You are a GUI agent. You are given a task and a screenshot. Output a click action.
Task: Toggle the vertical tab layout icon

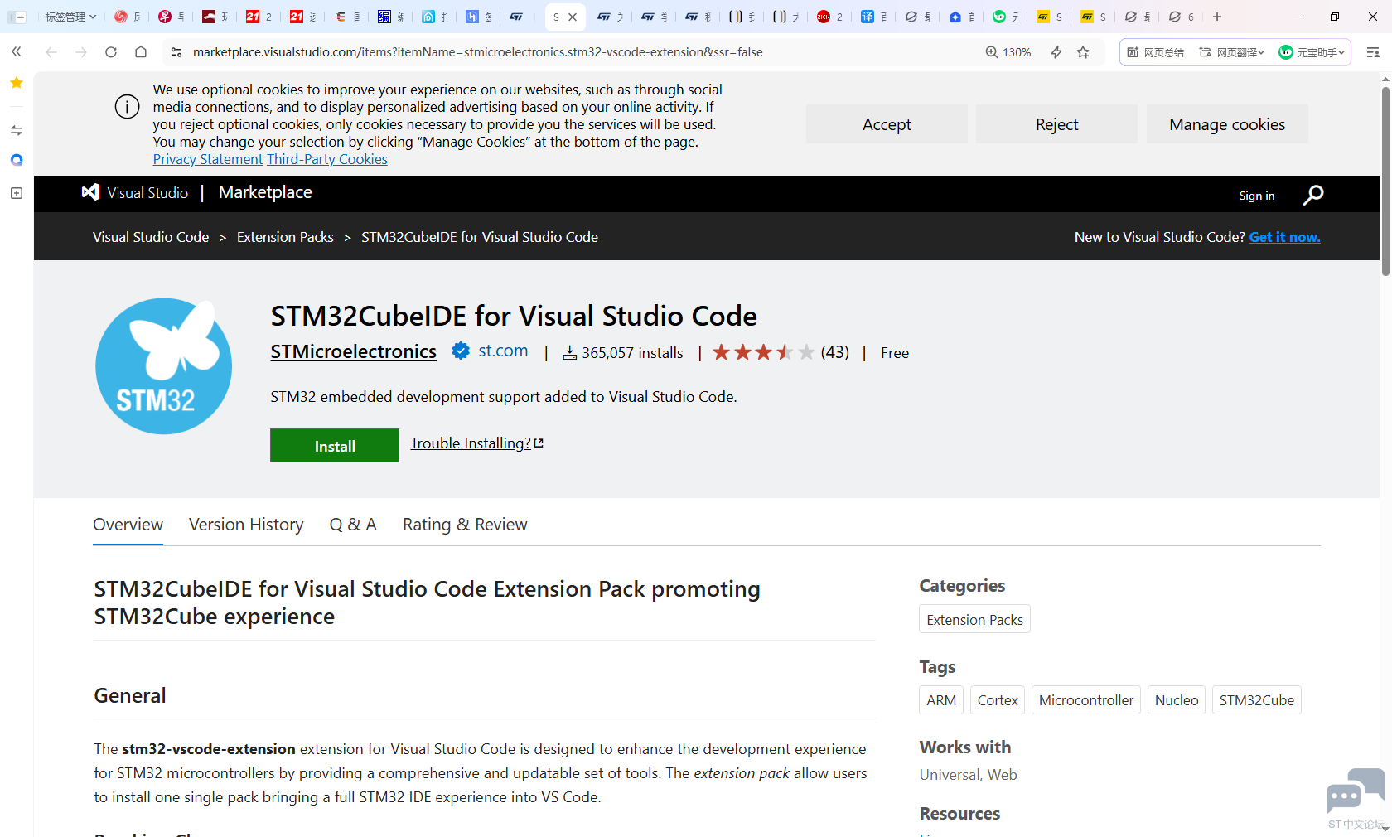(x=17, y=17)
